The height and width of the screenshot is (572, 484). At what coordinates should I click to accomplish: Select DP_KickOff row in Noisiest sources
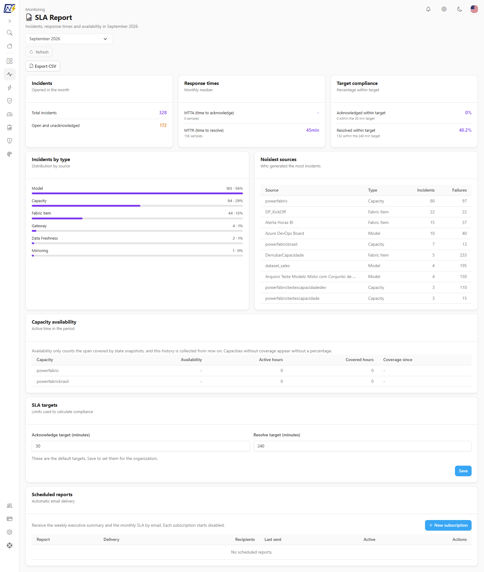[366, 212]
